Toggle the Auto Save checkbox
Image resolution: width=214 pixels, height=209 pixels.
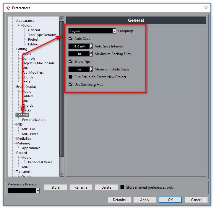[71, 39]
